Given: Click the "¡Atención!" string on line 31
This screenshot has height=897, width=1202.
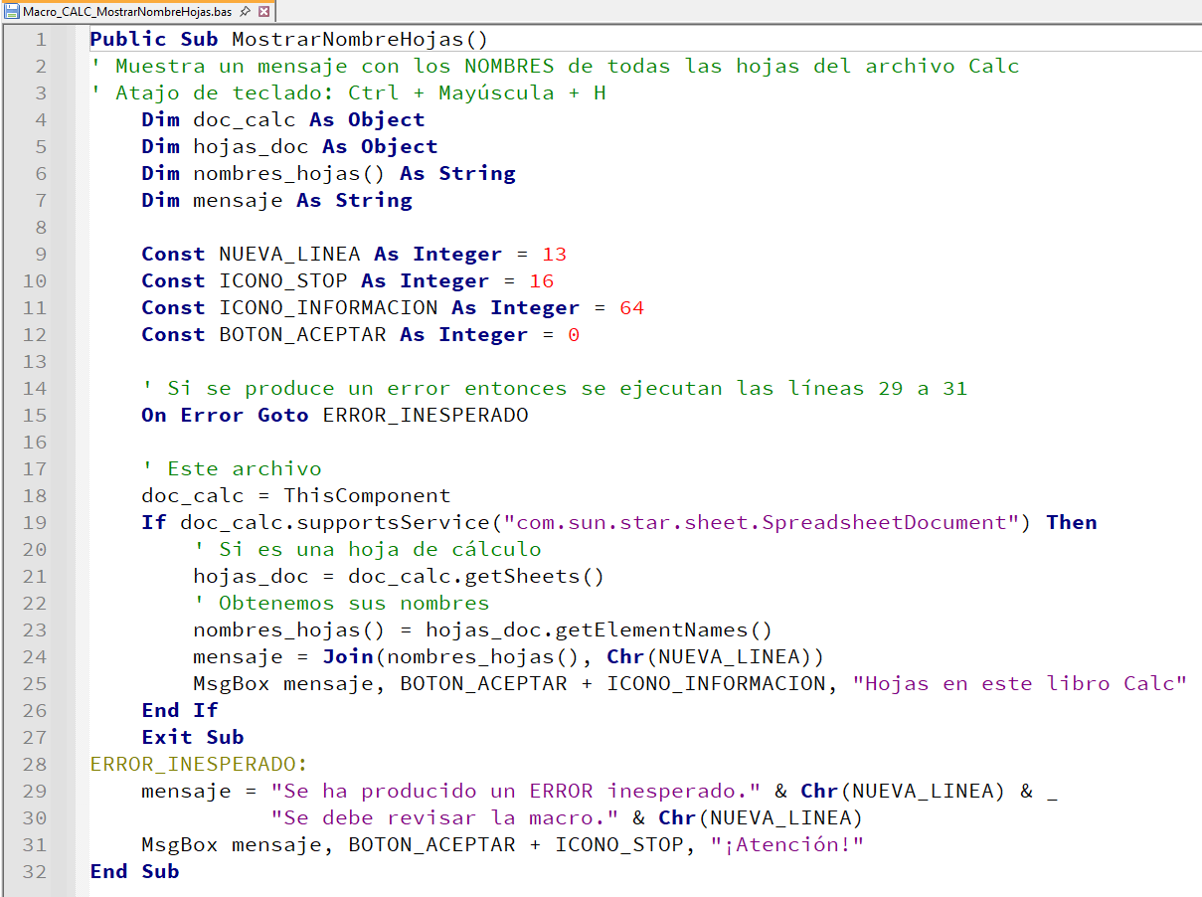Looking at the screenshot, I should [x=787, y=845].
